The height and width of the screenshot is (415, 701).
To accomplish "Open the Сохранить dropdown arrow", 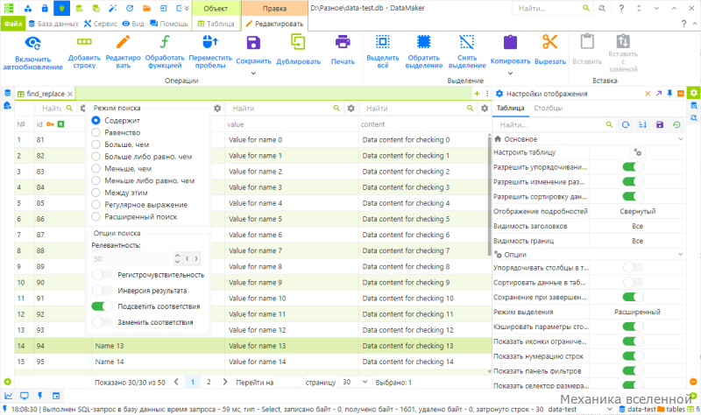I will 253,74.
